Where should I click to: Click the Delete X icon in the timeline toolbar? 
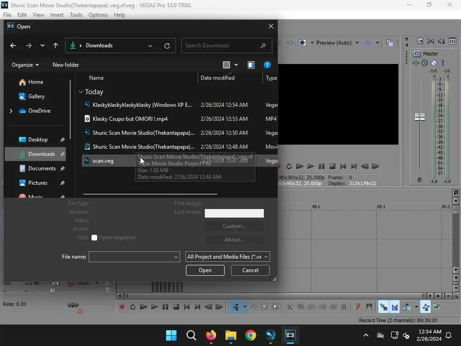(289, 307)
